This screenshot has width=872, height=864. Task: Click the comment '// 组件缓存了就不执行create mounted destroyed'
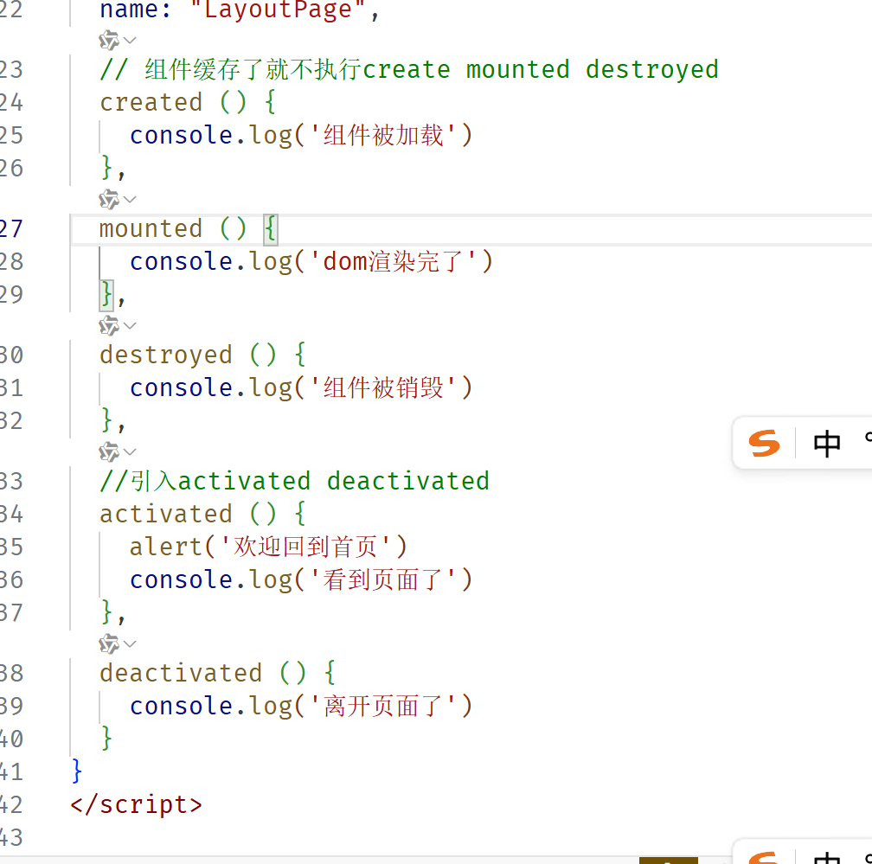(409, 69)
